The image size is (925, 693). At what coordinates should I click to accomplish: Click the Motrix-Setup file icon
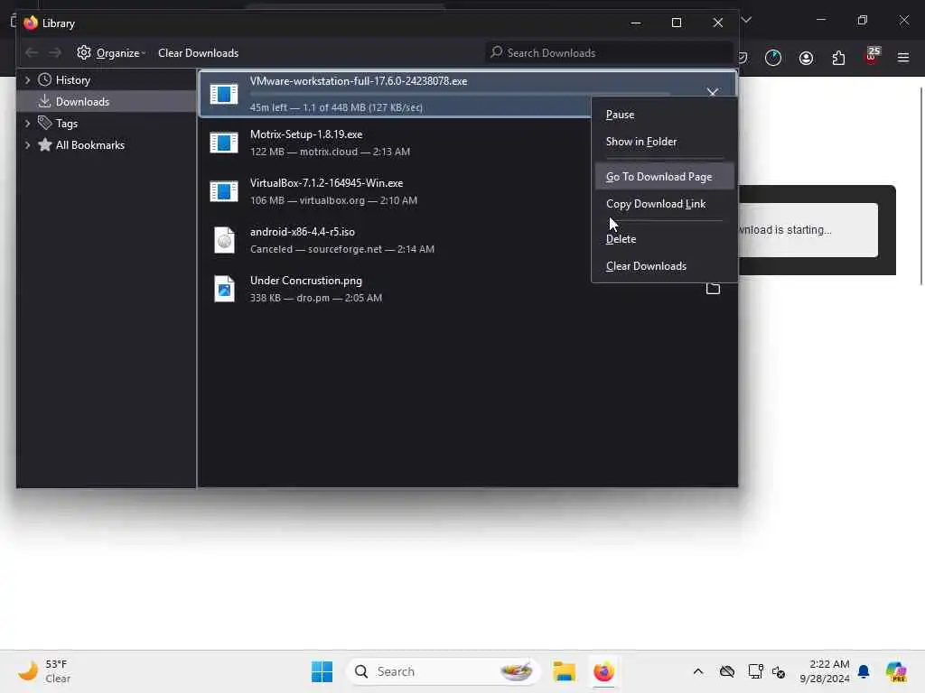pos(224,142)
